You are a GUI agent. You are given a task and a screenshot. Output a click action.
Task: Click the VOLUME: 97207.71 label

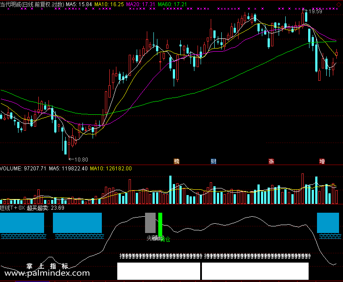pos(23,169)
